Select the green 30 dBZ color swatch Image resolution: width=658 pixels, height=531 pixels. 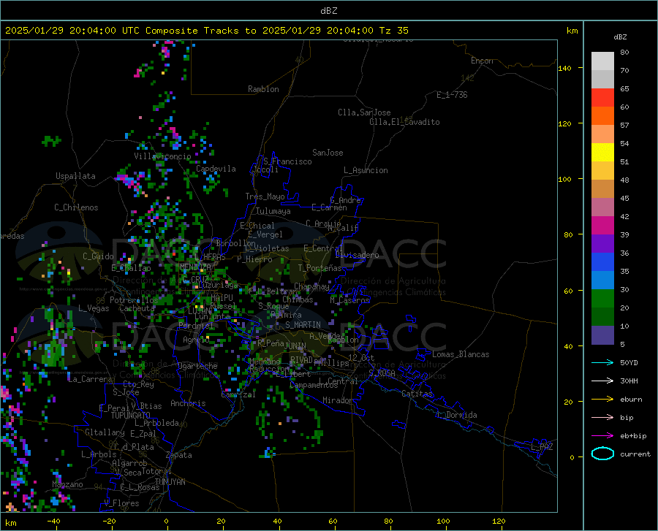(602, 299)
